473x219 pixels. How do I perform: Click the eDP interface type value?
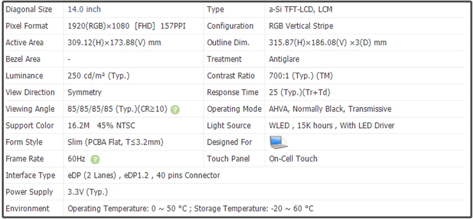point(144,175)
